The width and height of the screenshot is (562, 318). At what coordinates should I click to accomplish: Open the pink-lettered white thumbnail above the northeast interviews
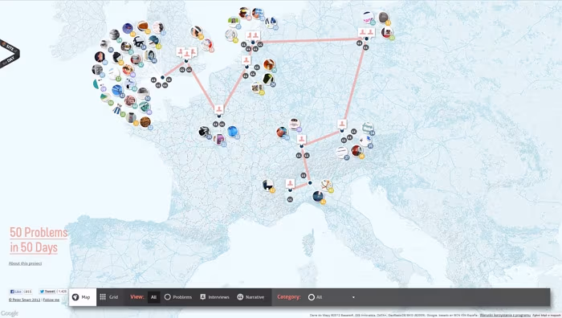point(368,17)
